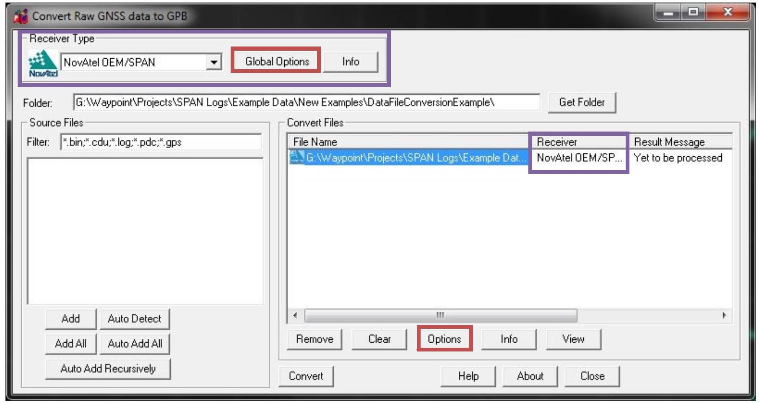Open Help for the converter
This screenshot has height=403, width=759.
(468, 376)
